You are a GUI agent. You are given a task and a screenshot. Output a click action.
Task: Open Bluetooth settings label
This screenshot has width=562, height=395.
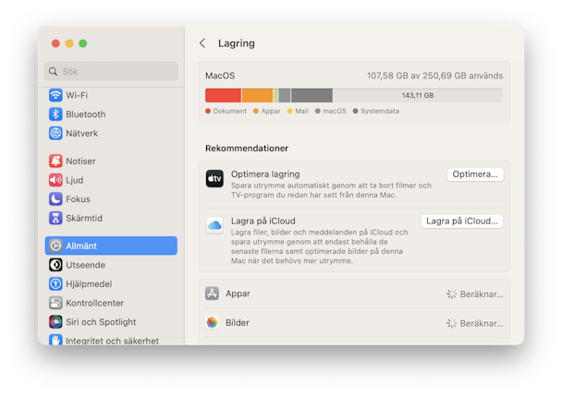coord(86,114)
